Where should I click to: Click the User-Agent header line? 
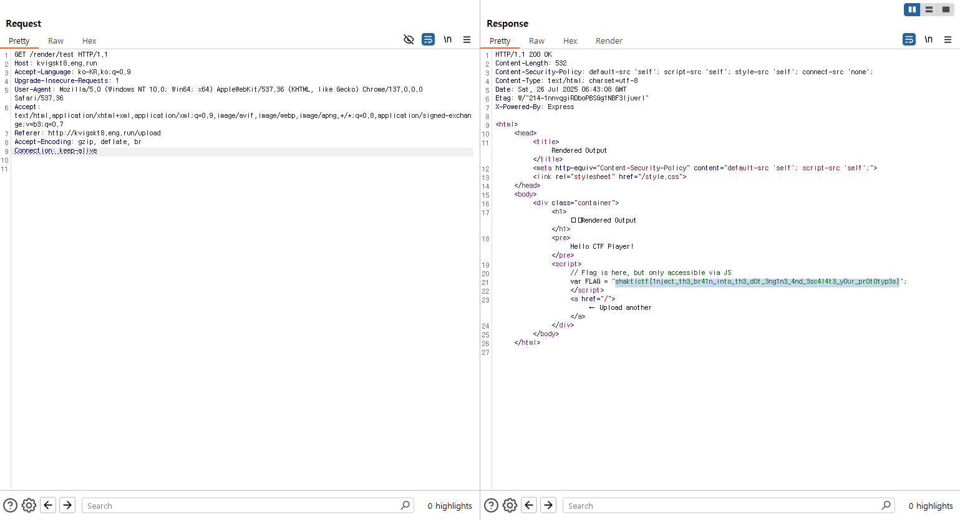pyautogui.click(x=218, y=94)
